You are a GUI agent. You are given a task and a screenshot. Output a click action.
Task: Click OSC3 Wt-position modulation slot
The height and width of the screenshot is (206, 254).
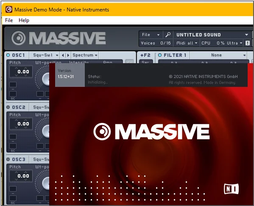coord(40,198)
